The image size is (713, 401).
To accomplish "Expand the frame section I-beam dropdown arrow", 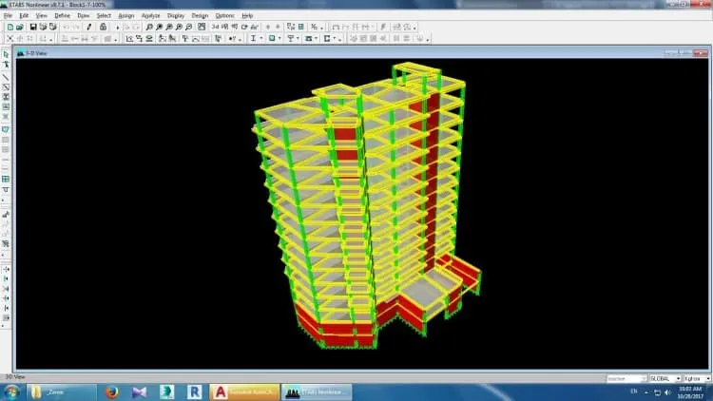I will 261,39.
